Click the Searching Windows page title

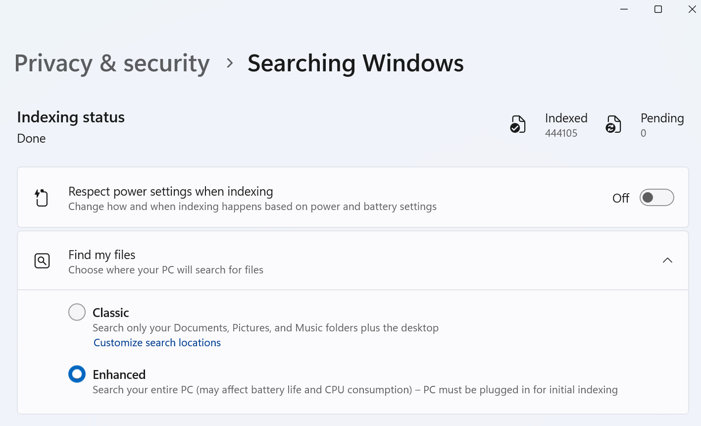pyautogui.click(x=355, y=63)
